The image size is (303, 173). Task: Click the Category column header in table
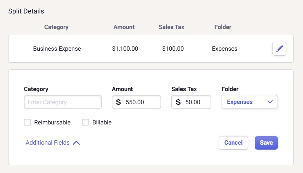[x=56, y=27]
